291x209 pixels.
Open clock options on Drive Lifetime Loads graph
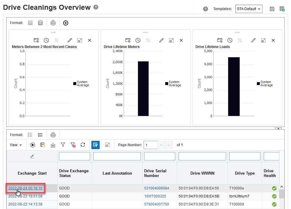point(230,40)
